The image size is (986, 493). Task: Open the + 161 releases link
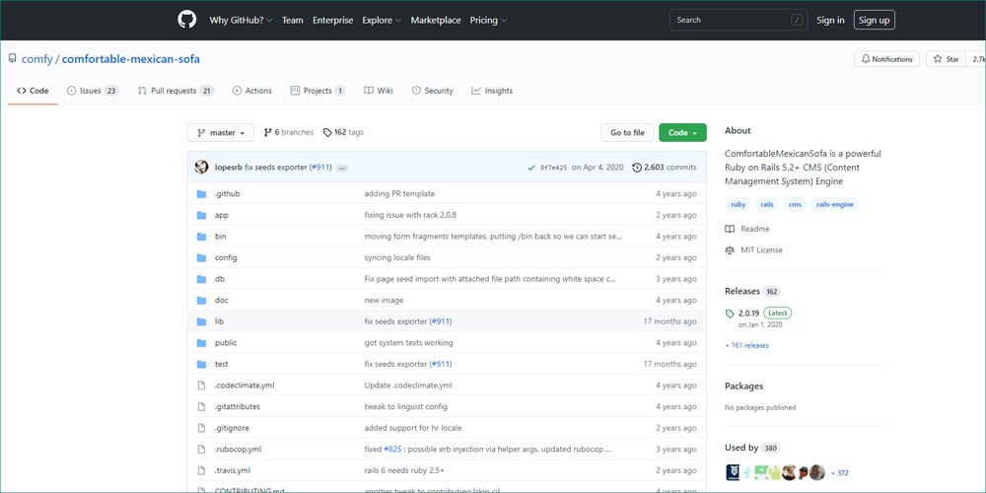click(x=746, y=345)
